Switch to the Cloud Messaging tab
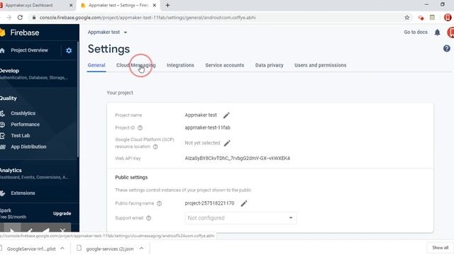The width and height of the screenshot is (454, 255). pyautogui.click(x=135, y=65)
